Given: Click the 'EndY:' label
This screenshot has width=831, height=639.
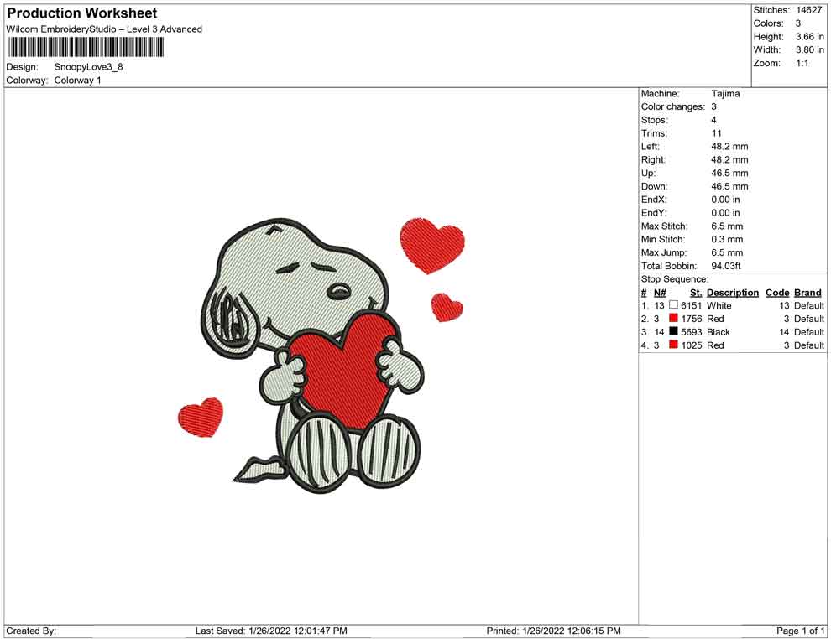Looking at the screenshot, I should tap(654, 212).
